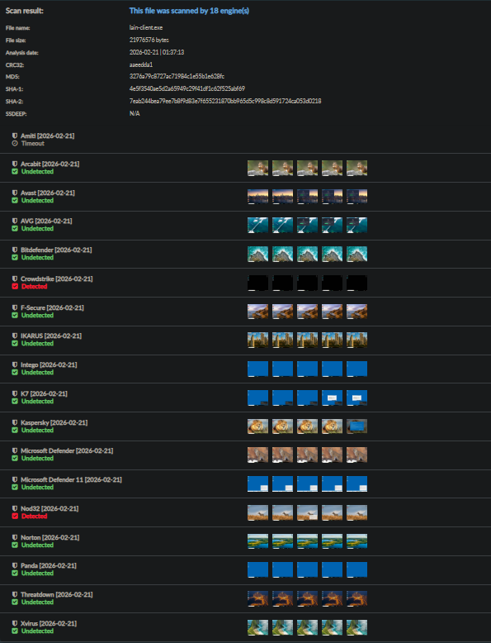Click the green check icon under Avast
This screenshot has height=643, width=491.
point(15,200)
